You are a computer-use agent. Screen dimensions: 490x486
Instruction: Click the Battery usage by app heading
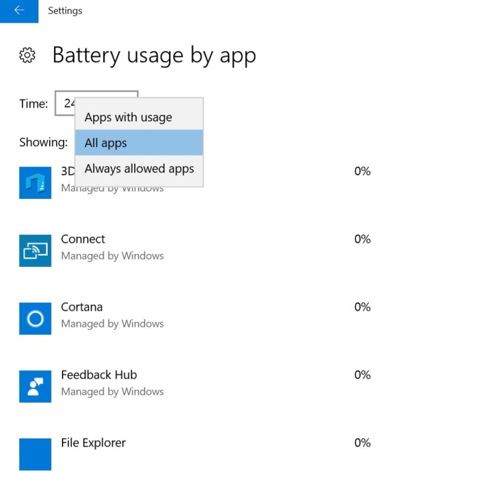point(155,55)
